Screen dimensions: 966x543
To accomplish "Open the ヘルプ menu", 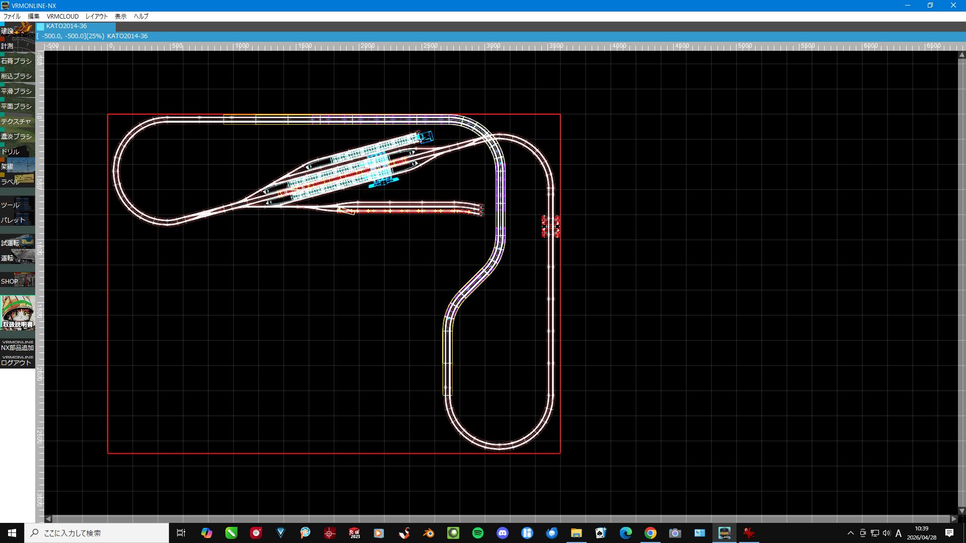I will (141, 16).
